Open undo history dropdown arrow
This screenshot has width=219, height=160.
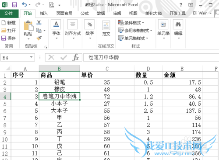pyautogui.click(x=30, y=5)
